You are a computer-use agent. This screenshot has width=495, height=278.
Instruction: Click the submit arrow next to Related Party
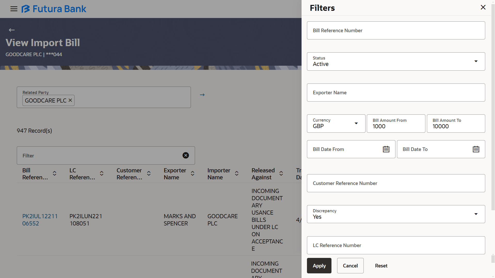click(202, 95)
